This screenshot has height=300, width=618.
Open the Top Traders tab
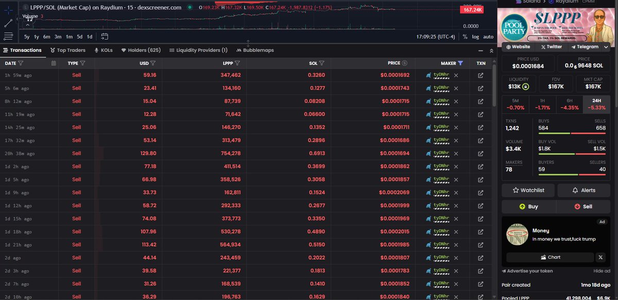(68, 51)
